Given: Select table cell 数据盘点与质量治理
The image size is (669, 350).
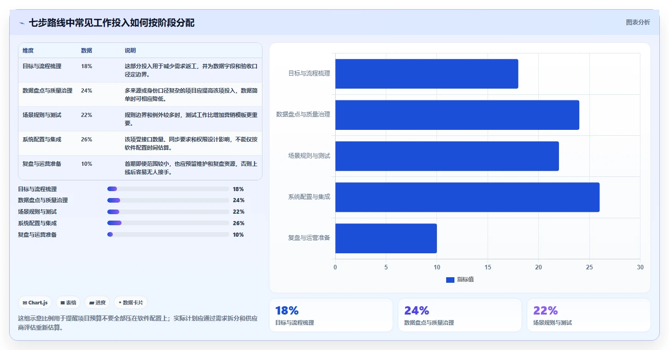Looking at the screenshot, I should pyautogui.click(x=47, y=91).
